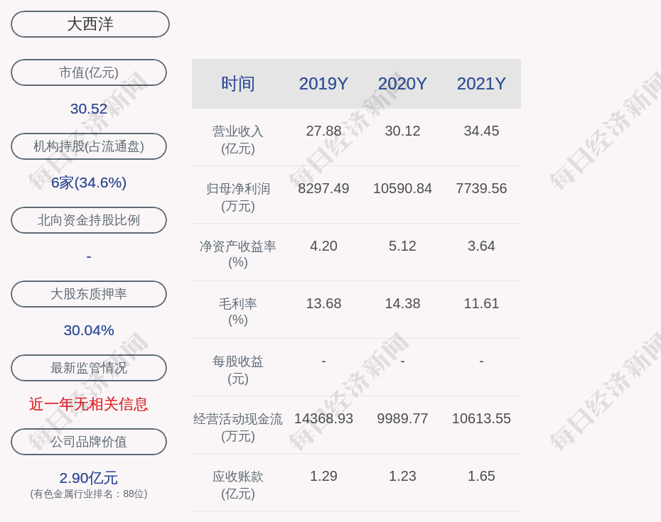Click the red 近一年无相关信息 text
Viewport: 661px width, 522px height.
click(89, 404)
